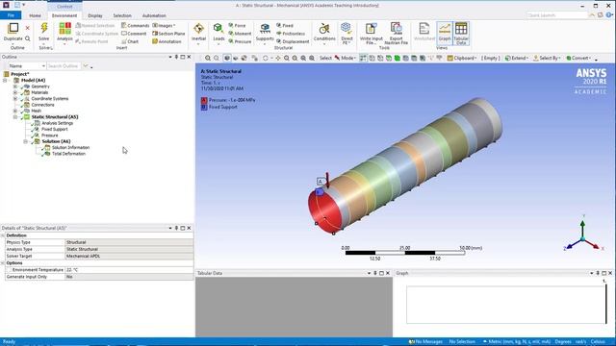The width and height of the screenshot is (616, 346).
Task: Click the Quick Launch search field
Action: pos(556,15)
